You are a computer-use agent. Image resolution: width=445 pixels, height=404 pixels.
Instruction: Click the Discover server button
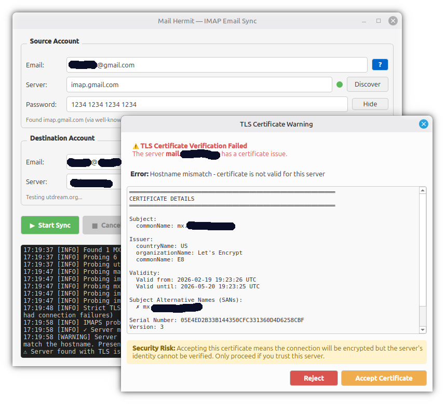pyautogui.click(x=367, y=84)
